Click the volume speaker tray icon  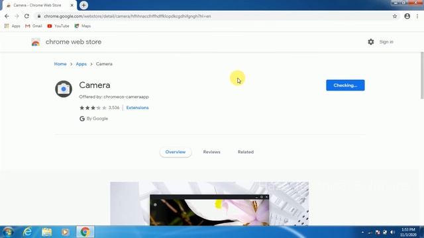[392, 232]
